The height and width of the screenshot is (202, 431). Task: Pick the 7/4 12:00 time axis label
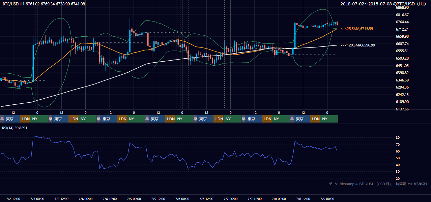(x=110, y=199)
